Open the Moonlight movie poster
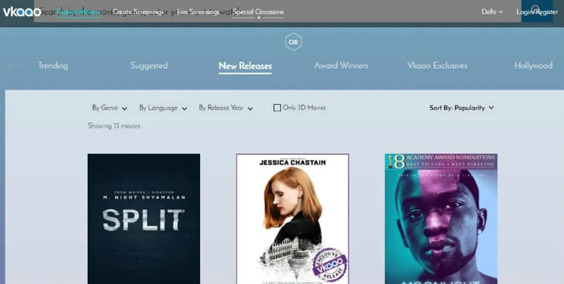This screenshot has height=284, width=564. pos(441,219)
